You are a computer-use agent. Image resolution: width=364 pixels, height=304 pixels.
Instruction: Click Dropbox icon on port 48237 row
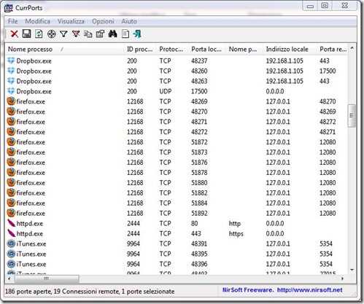(x=11, y=61)
